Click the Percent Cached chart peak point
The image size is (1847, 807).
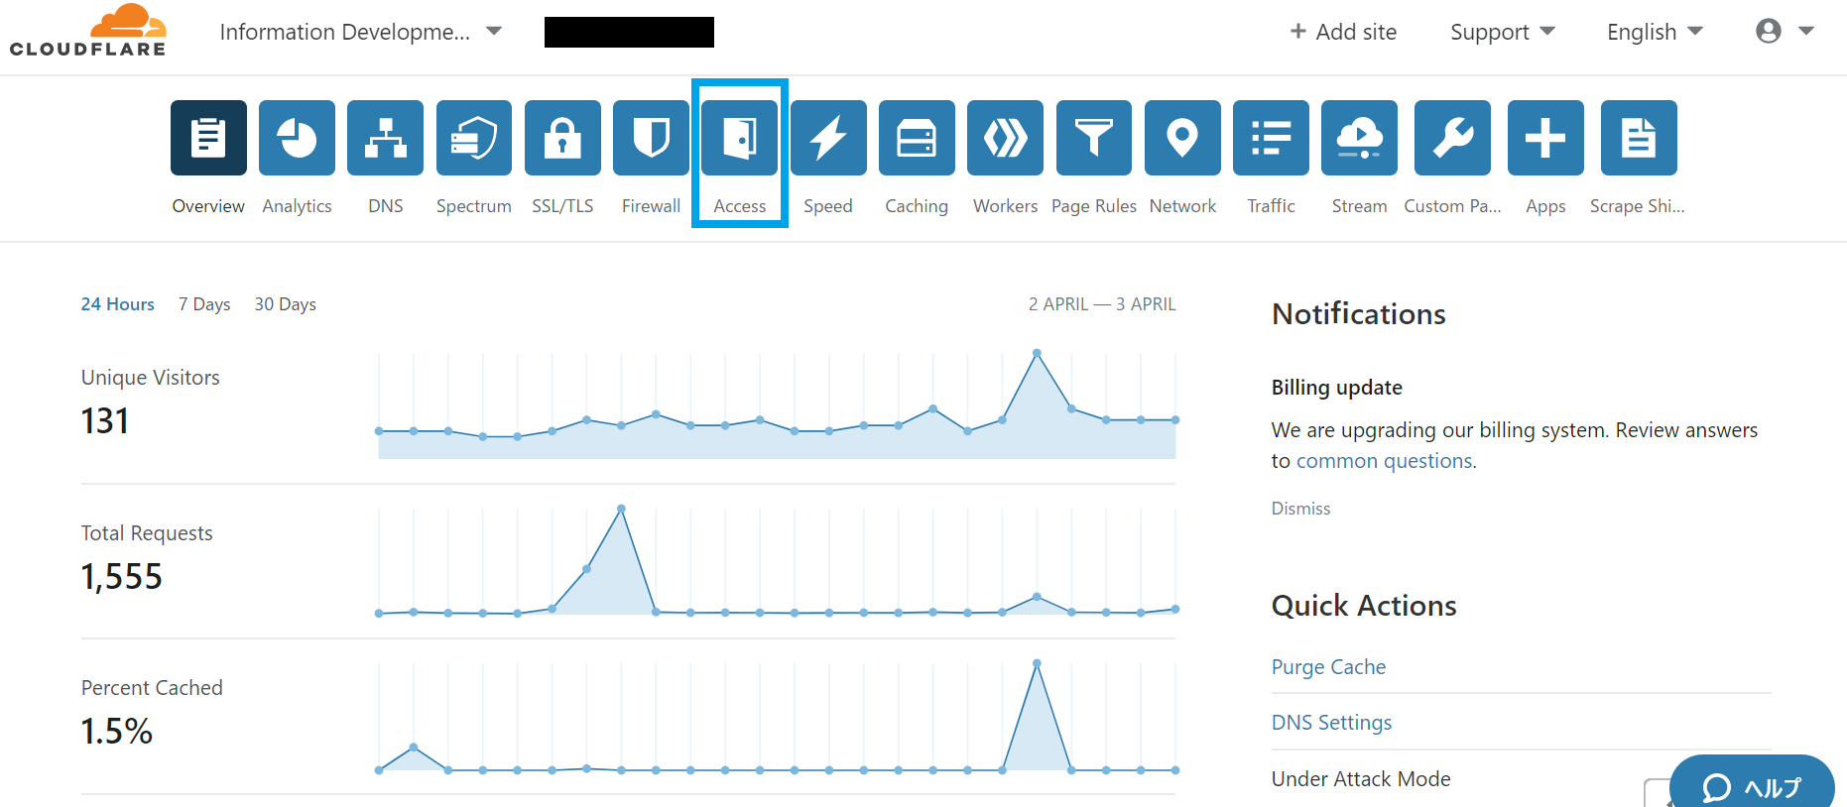pyautogui.click(x=1037, y=663)
